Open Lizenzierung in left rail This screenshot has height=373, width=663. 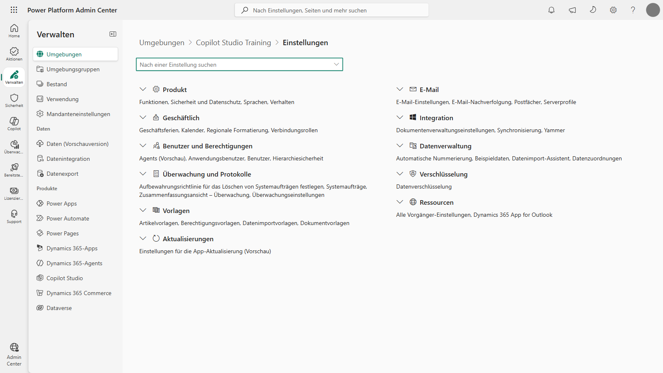click(14, 193)
